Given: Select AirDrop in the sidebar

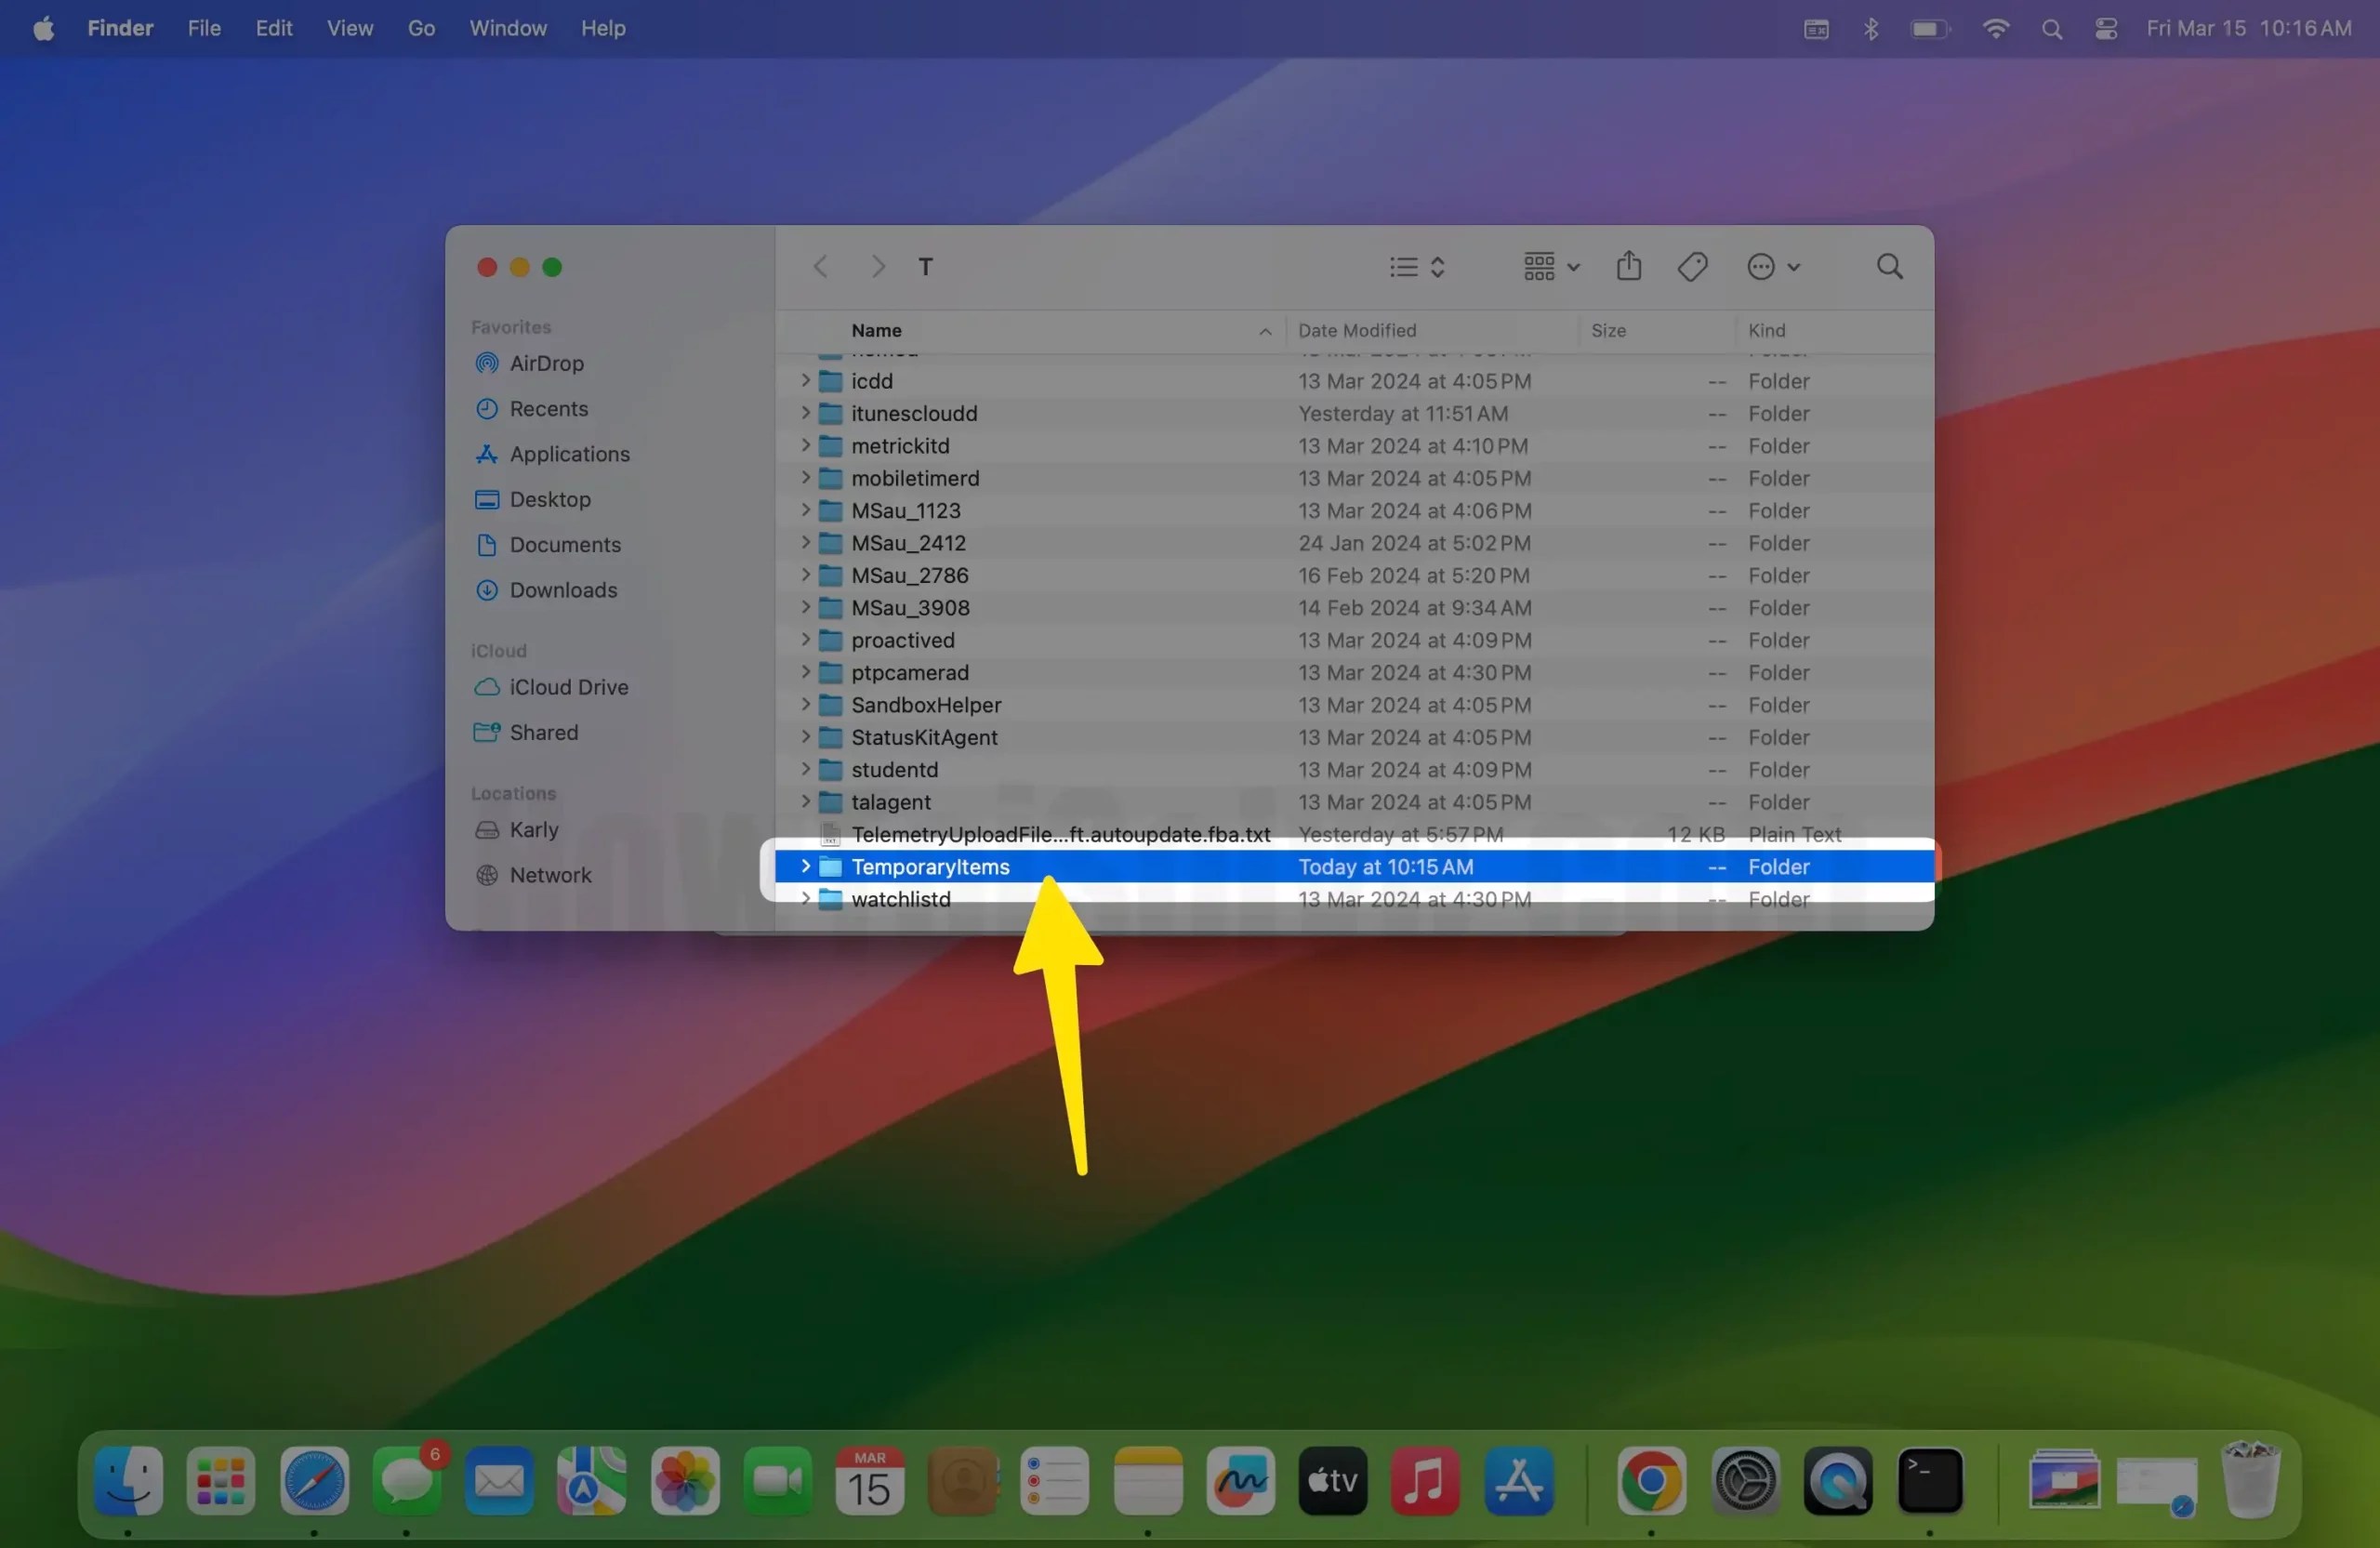Looking at the screenshot, I should [x=548, y=363].
